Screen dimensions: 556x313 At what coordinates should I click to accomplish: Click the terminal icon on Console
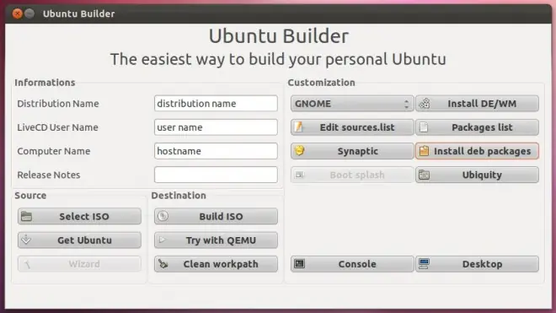coord(300,263)
